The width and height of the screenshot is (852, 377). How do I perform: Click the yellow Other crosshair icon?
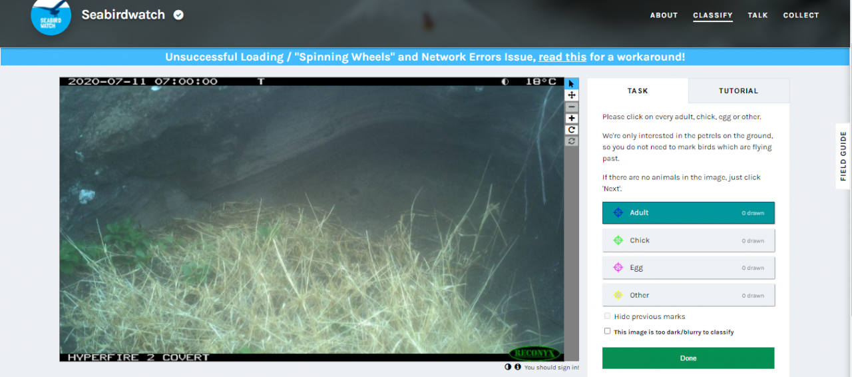click(618, 295)
